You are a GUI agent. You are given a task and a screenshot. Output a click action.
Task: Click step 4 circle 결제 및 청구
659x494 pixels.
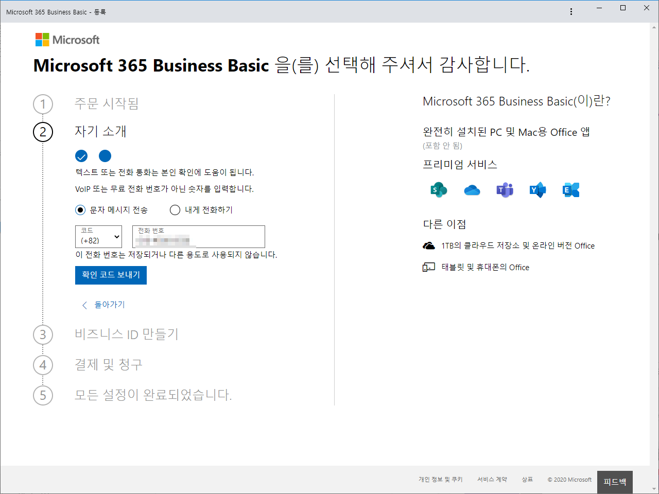coord(43,365)
